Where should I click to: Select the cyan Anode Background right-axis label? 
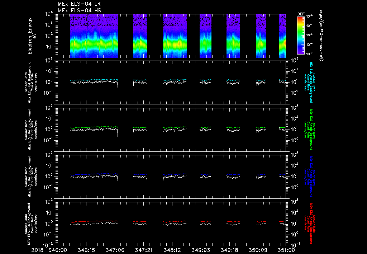click(309, 82)
